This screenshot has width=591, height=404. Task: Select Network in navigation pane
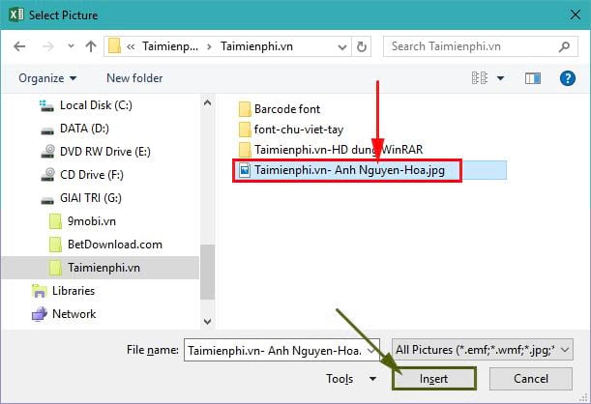(x=74, y=314)
